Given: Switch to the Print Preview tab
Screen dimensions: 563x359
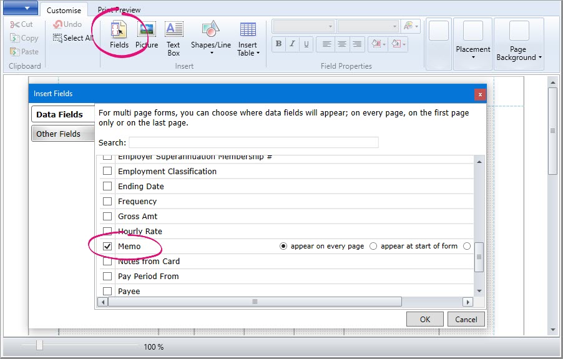Looking at the screenshot, I should pyautogui.click(x=119, y=10).
